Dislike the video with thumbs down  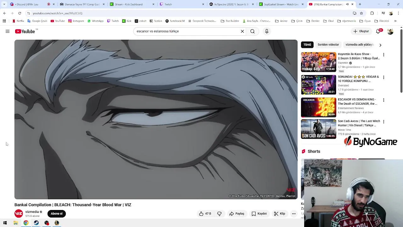pyautogui.click(x=219, y=214)
